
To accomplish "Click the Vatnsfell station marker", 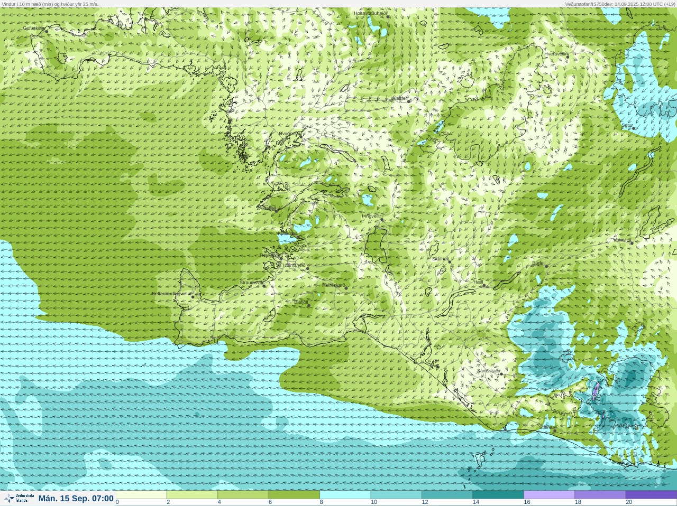I will [632, 242].
